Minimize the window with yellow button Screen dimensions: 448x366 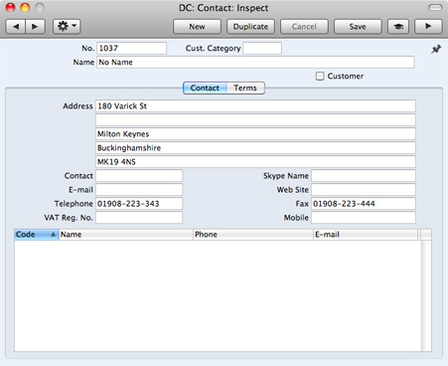tap(25, 8)
